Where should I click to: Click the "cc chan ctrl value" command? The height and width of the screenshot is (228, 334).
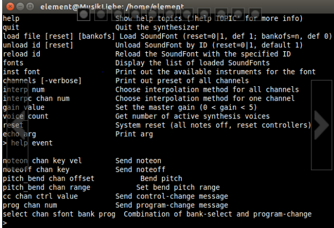click(40, 196)
